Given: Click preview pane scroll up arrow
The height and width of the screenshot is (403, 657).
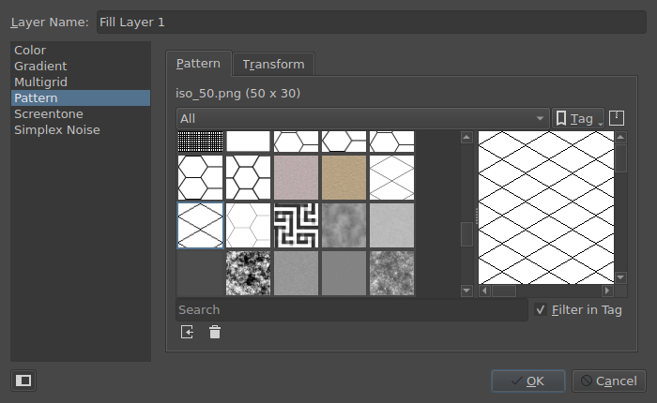Looking at the screenshot, I should pyautogui.click(x=620, y=137).
